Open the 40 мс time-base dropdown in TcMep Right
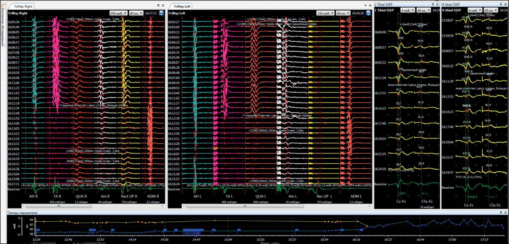 [136, 13]
